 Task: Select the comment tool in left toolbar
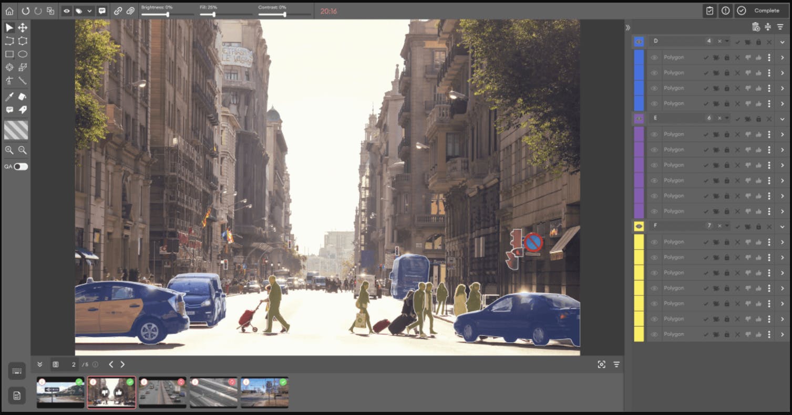click(9, 110)
